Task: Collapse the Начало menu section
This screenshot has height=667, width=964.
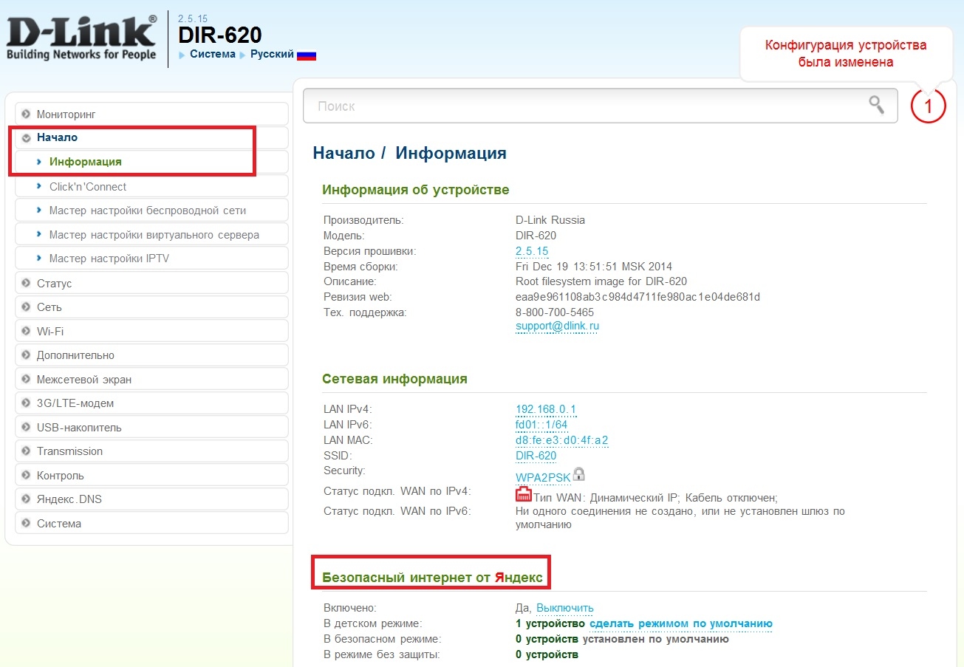Action: pos(57,137)
